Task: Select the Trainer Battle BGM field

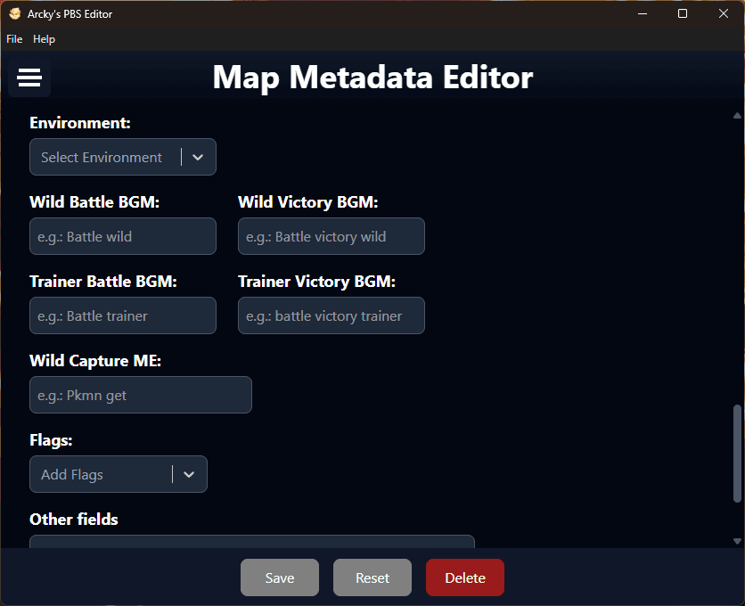Action: click(123, 316)
